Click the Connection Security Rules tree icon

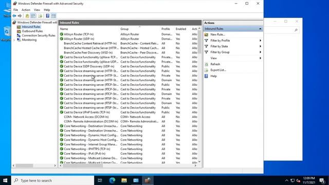[19, 35]
